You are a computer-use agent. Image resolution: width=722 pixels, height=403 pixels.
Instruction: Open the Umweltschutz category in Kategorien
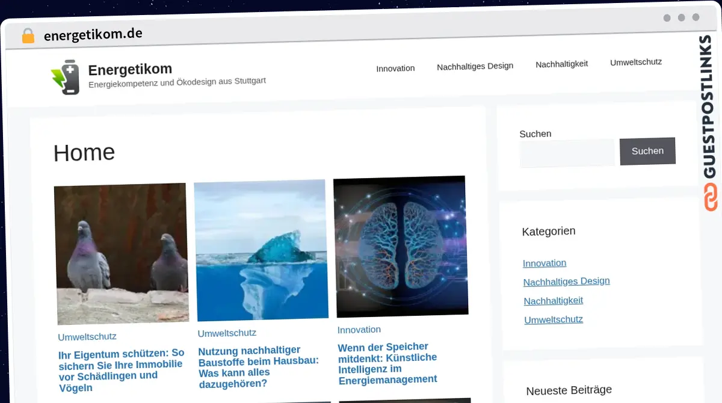[x=553, y=319]
